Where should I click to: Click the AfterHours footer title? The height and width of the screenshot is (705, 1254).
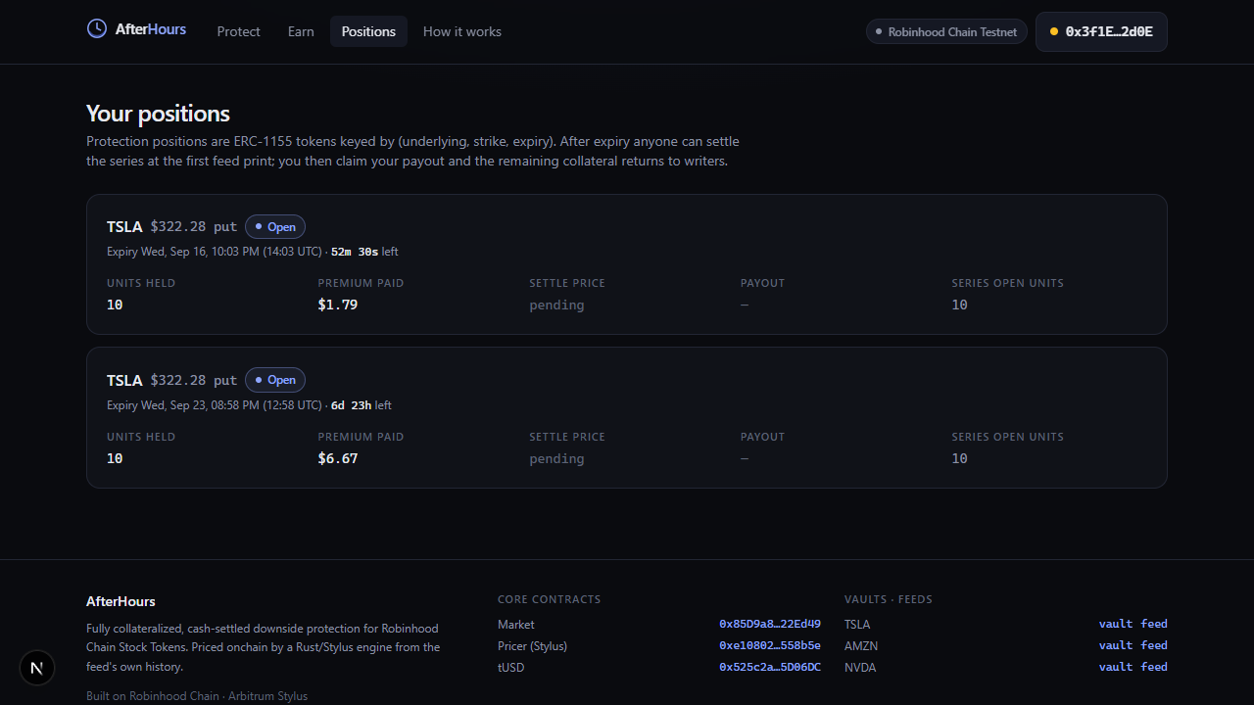[x=121, y=601]
